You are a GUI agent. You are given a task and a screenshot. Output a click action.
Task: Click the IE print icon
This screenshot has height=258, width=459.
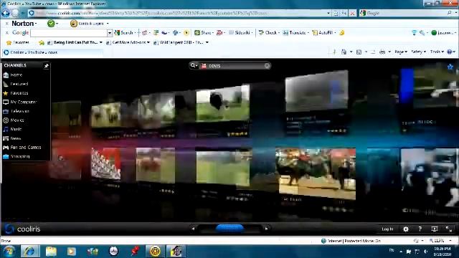click(x=382, y=52)
